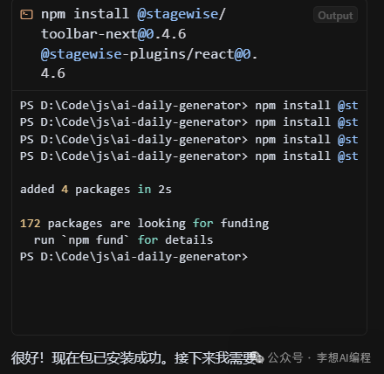The height and width of the screenshot is (374, 384).
Task: Select the "npm install @stagewise/" command line
Action: click(134, 14)
